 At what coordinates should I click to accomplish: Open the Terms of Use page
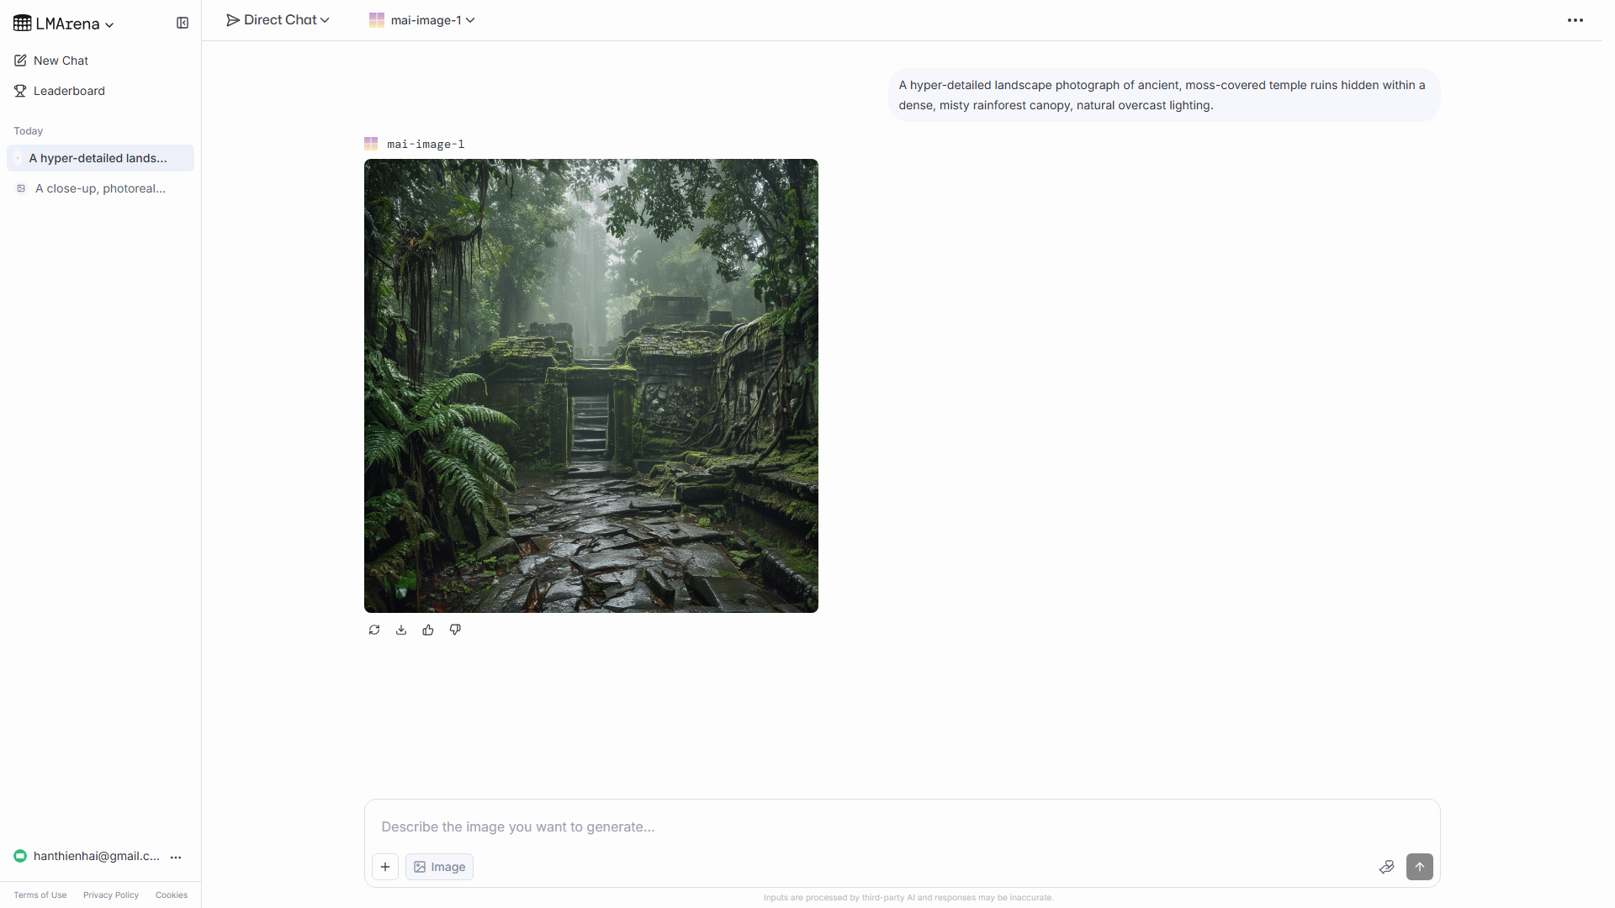pos(39,895)
